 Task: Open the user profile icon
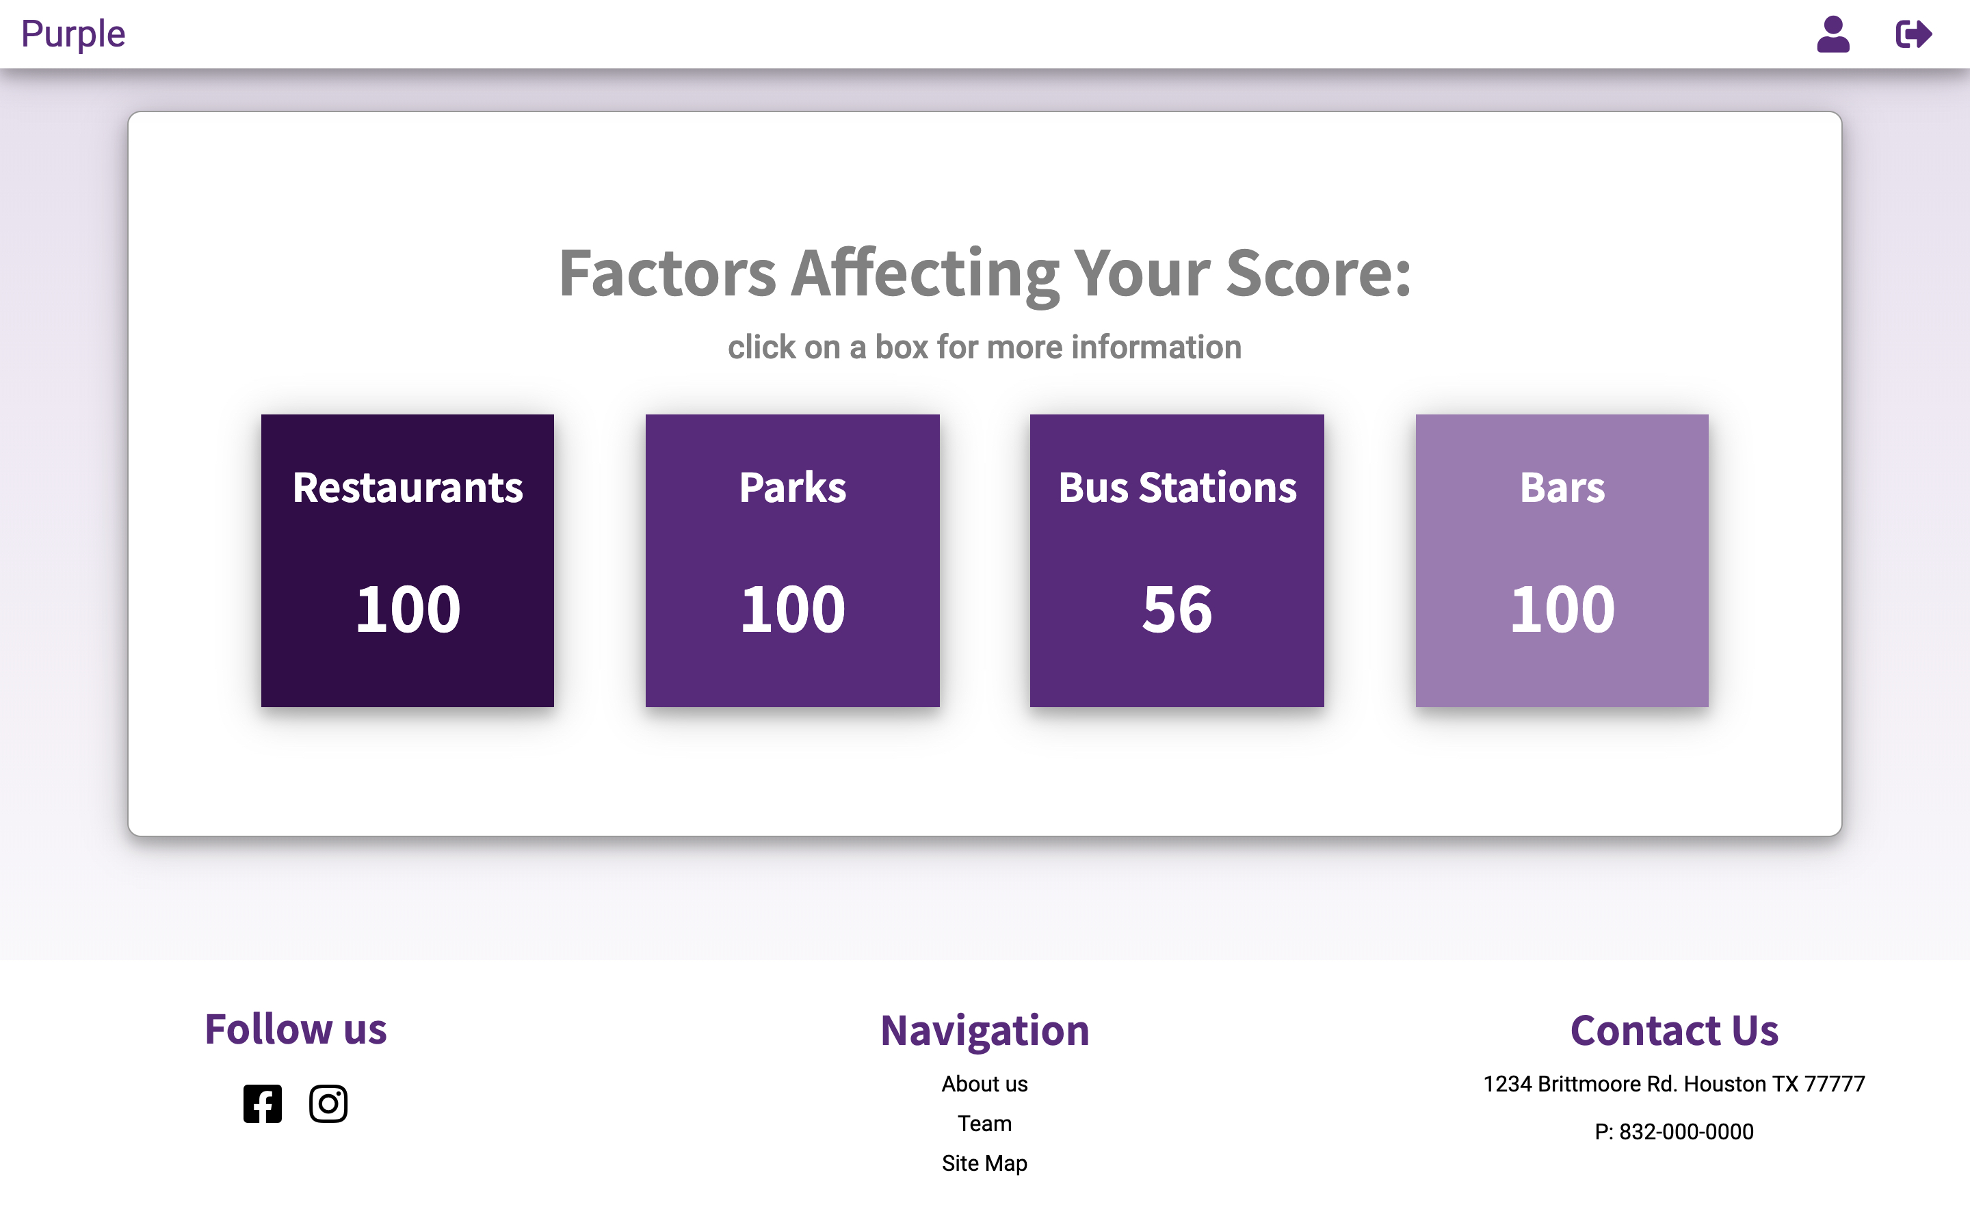(x=1833, y=34)
